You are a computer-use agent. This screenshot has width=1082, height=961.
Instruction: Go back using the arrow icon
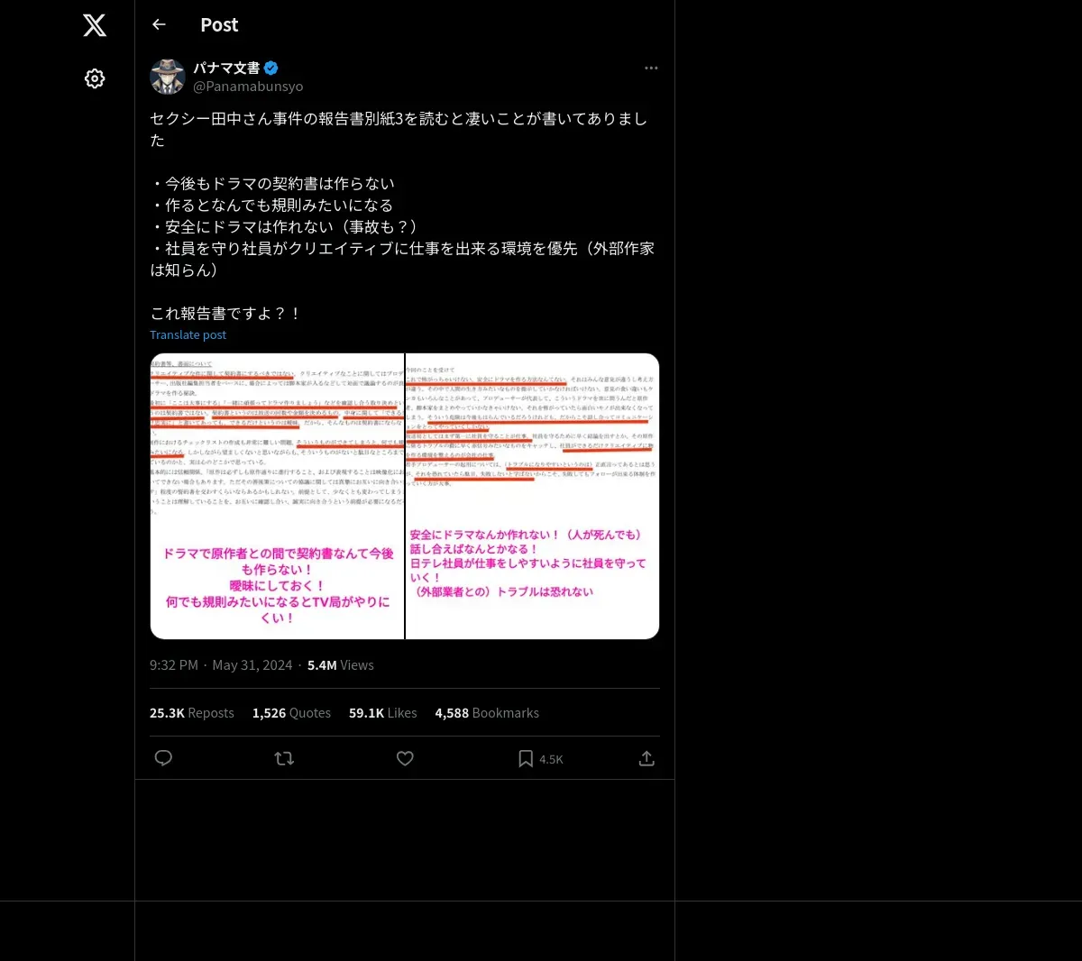(x=159, y=24)
